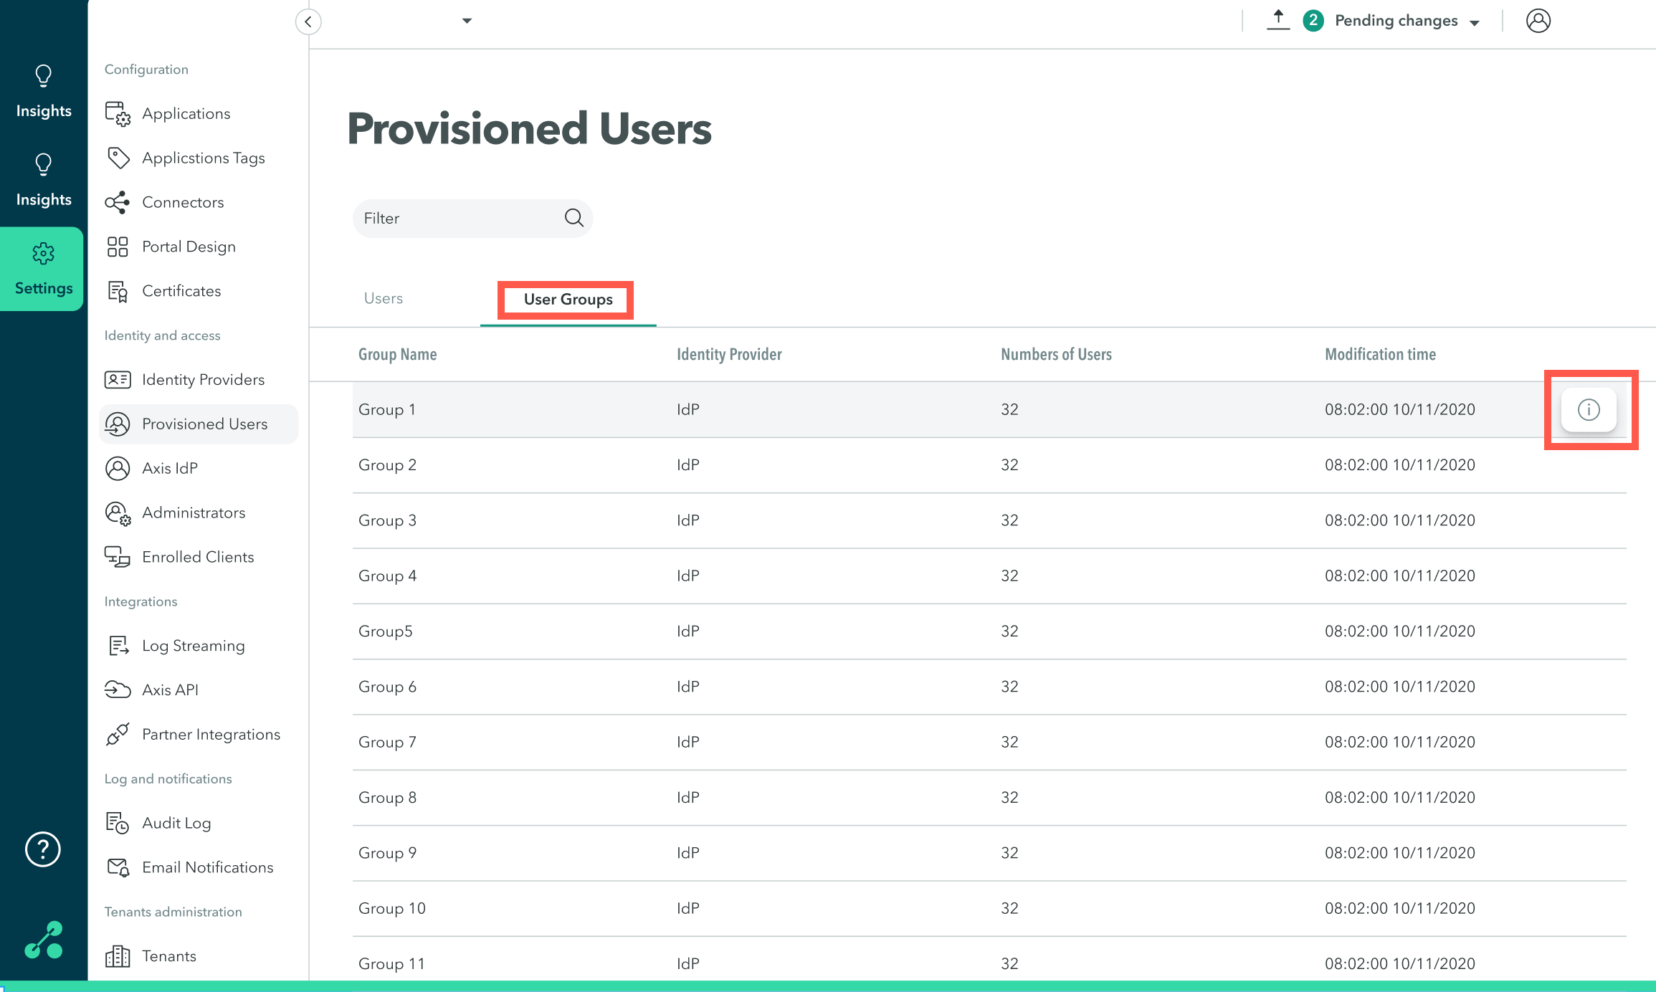1656x992 pixels.
Task: Click the Provisioned Users avatar icon
Action: 118,424
